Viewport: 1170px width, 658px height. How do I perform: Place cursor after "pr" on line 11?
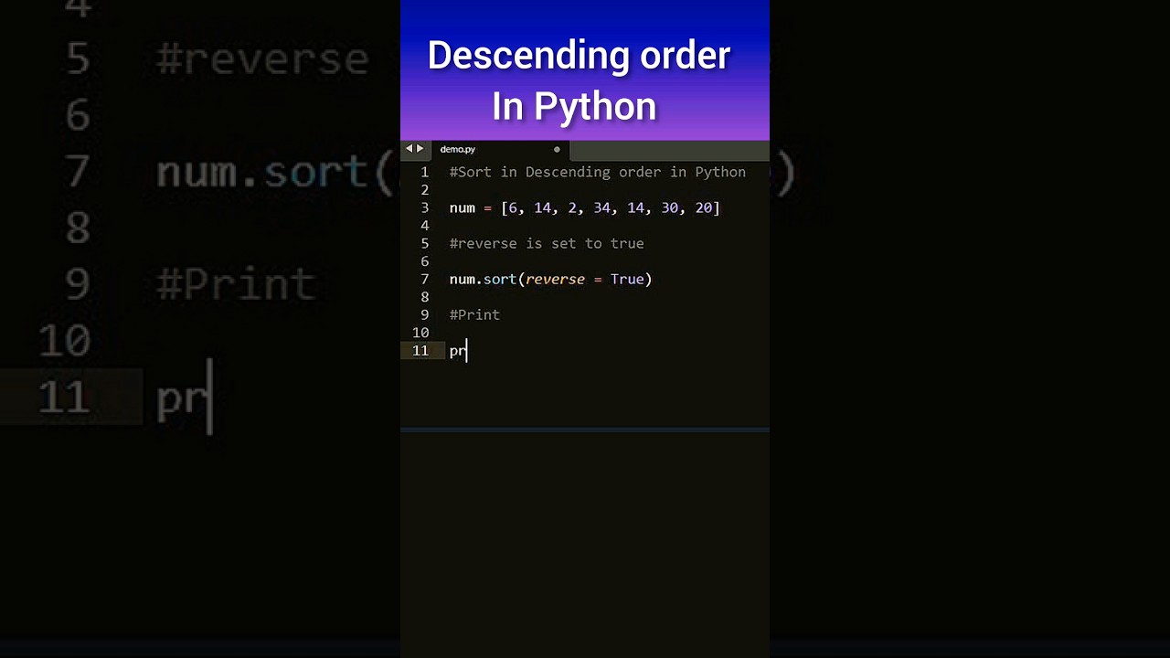467,351
